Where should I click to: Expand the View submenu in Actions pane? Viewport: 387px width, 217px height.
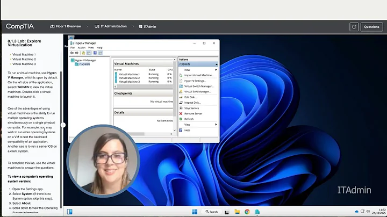198,125
